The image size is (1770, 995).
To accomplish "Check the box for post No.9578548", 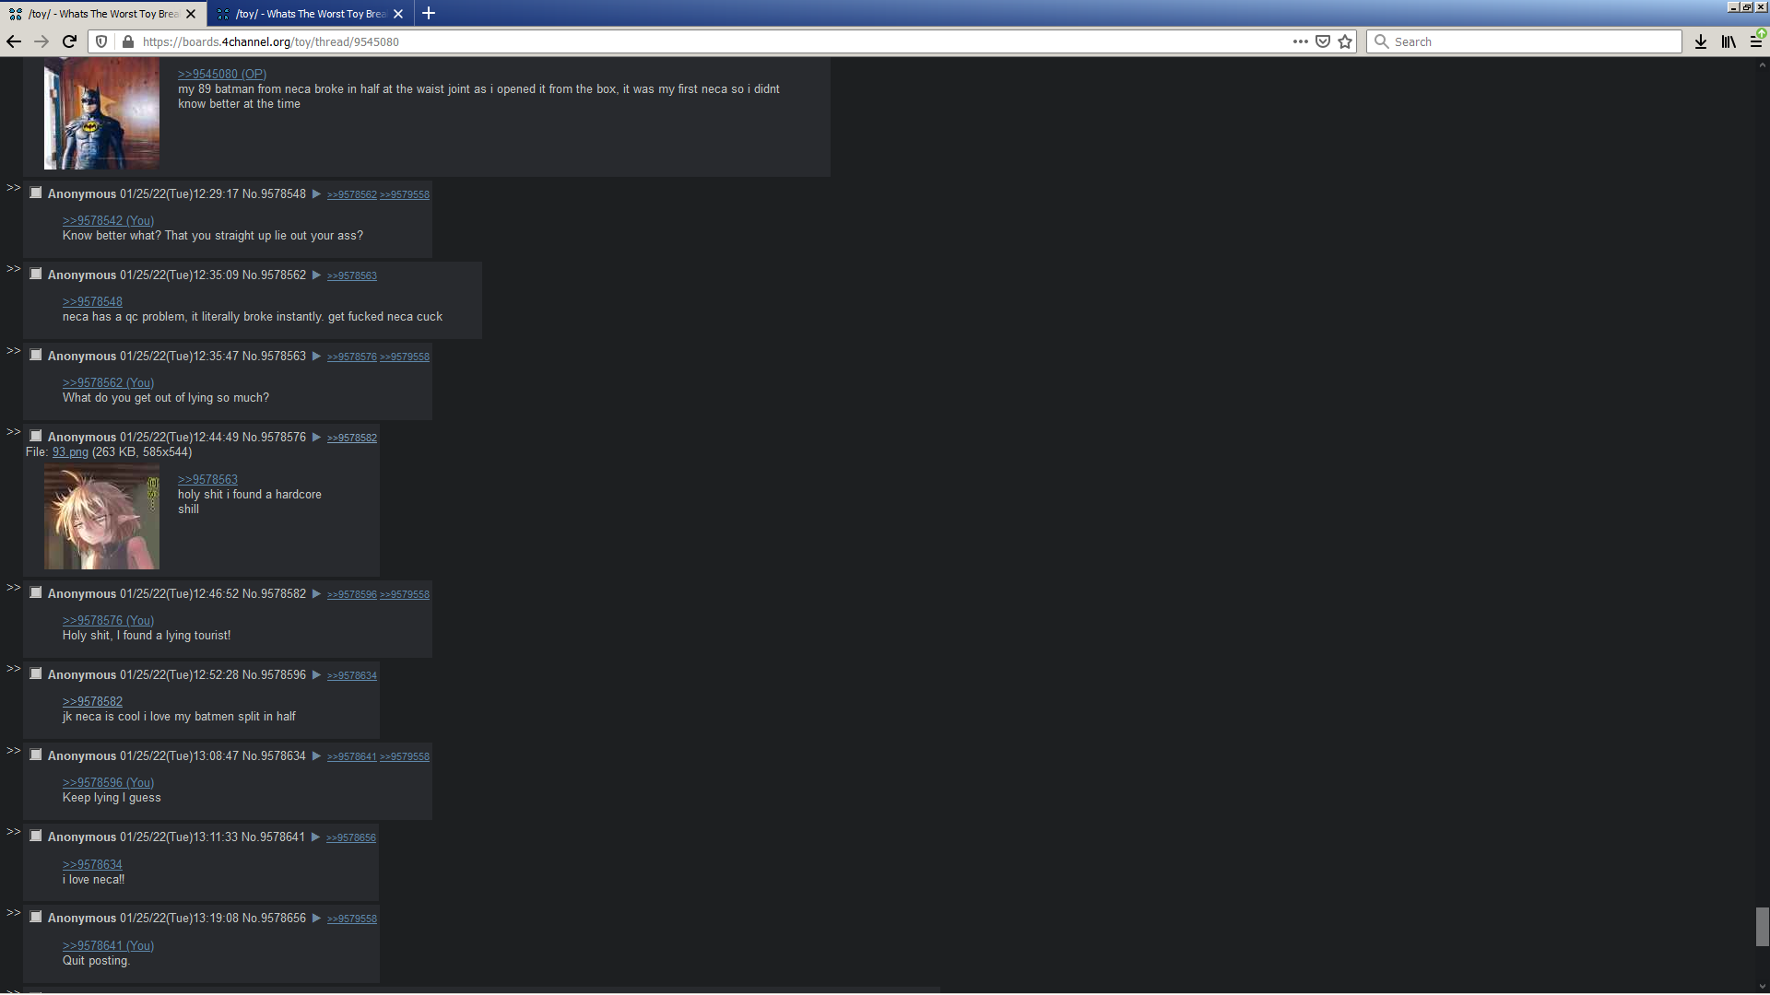I will pos(36,193).
